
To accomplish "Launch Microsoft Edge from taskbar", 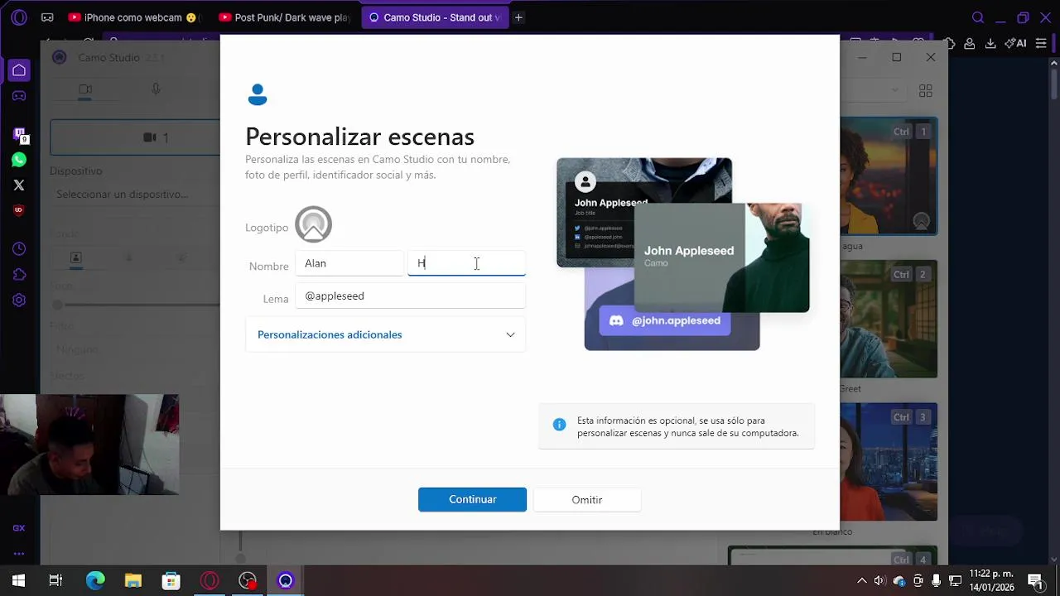I will coord(95,581).
